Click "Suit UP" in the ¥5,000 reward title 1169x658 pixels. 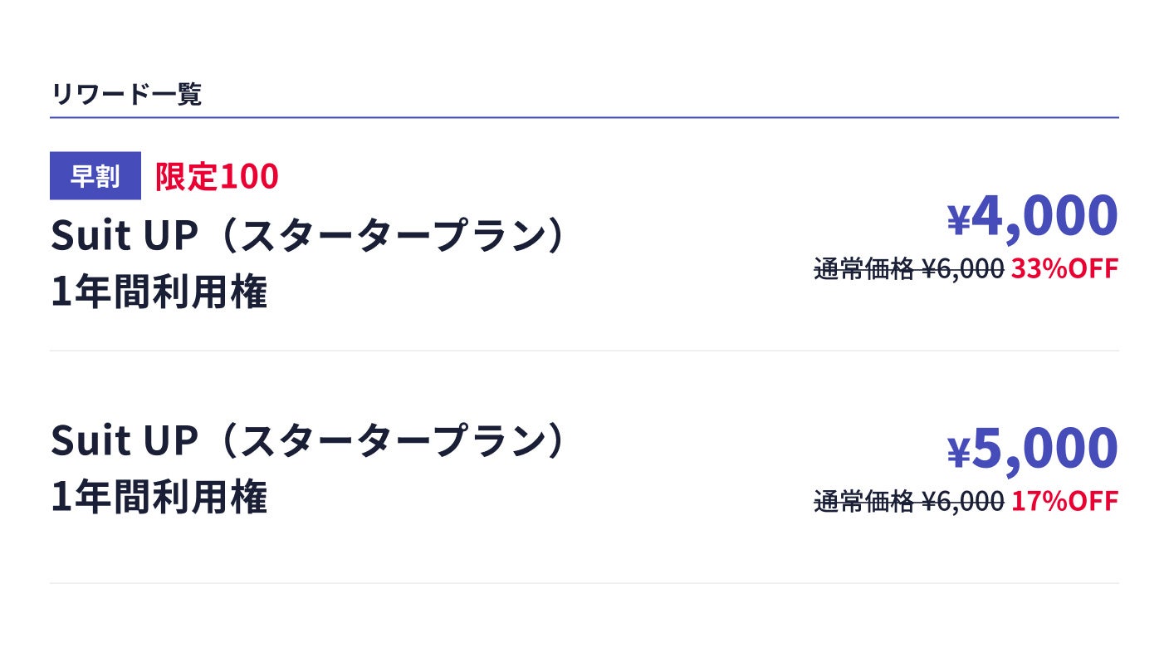point(125,440)
